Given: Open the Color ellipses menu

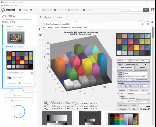Looking at the screenshot, I should pyautogui.click(x=66, y=27).
